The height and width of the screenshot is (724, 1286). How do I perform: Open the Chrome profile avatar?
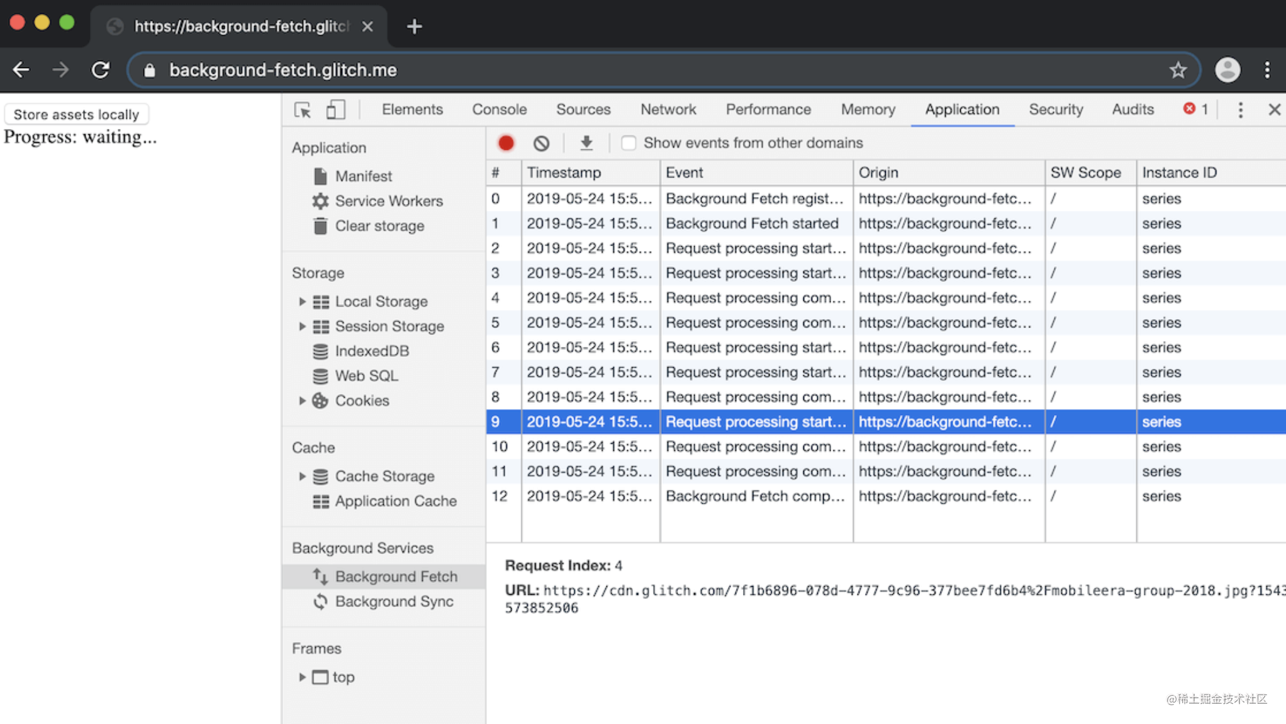(1227, 70)
